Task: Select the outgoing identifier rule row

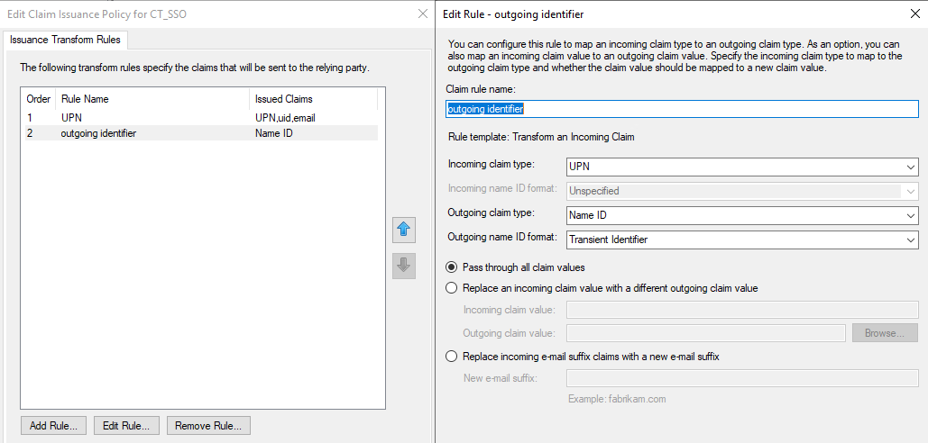Action: coord(199,133)
